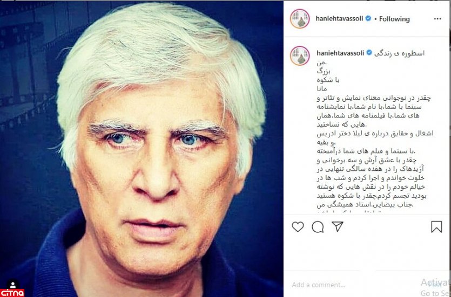Screen dimensions: 451x297
Task: Open profile picture in the post header
Action: point(300,19)
